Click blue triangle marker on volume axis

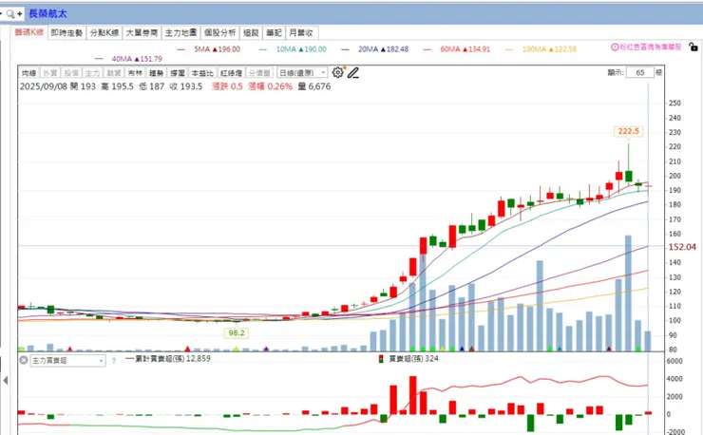click(462, 349)
